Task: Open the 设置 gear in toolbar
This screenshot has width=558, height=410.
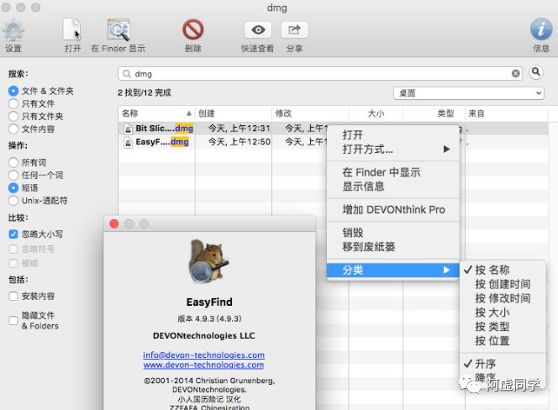Action: tap(13, 30)
